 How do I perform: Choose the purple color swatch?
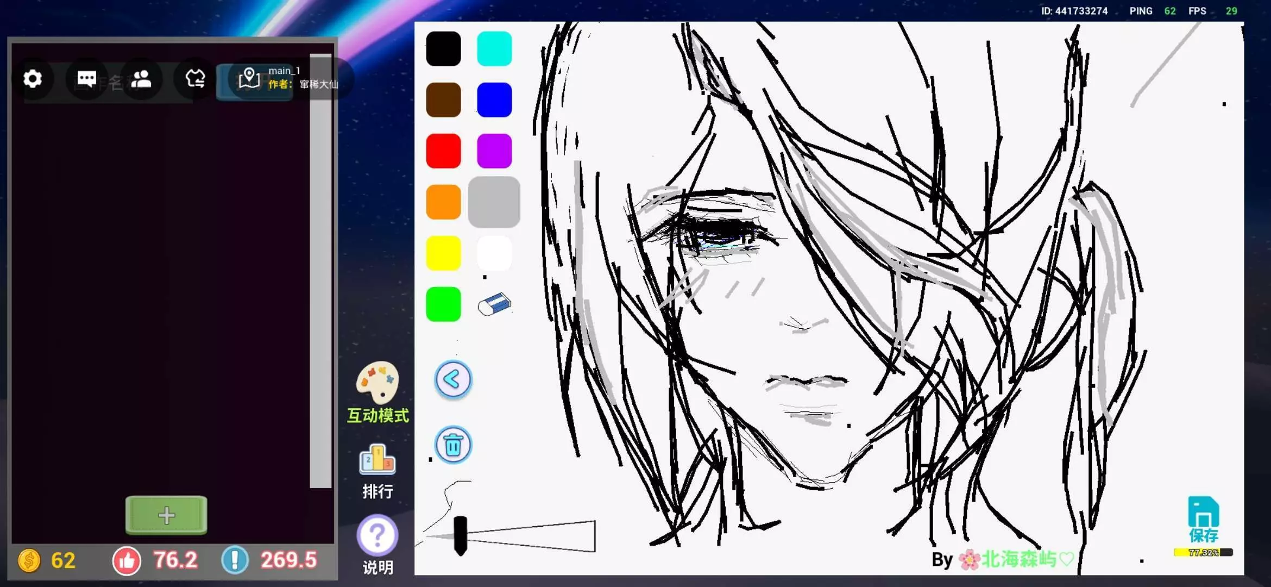click(494, 151)
